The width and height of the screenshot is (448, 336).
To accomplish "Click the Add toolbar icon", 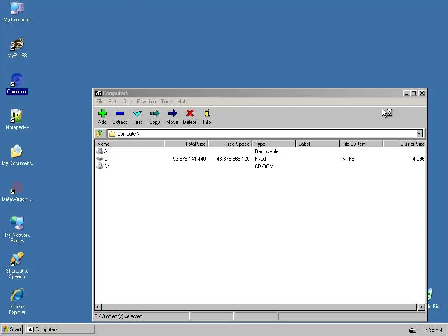I will coord(102,113).
